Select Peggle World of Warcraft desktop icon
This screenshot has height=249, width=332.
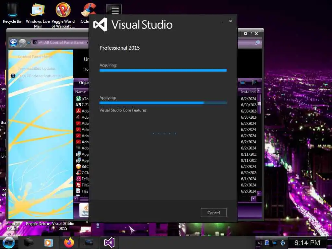(63, 16)
